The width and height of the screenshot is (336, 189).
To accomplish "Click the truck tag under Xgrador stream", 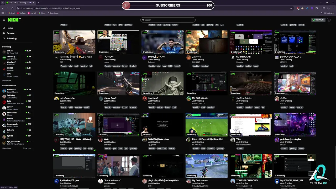I will [x=256, y=66].
